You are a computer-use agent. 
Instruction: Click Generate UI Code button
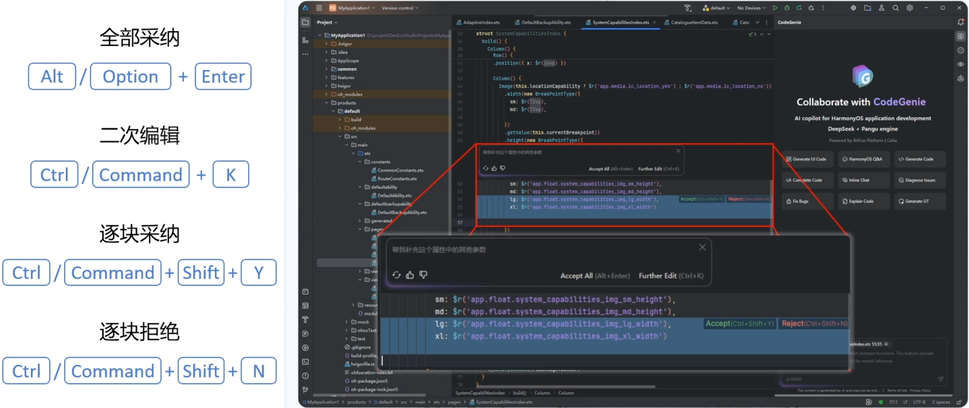click(807, 159)
